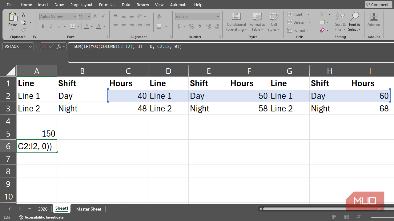Click Accessibility: Investigate in status bar

point(41,217)
